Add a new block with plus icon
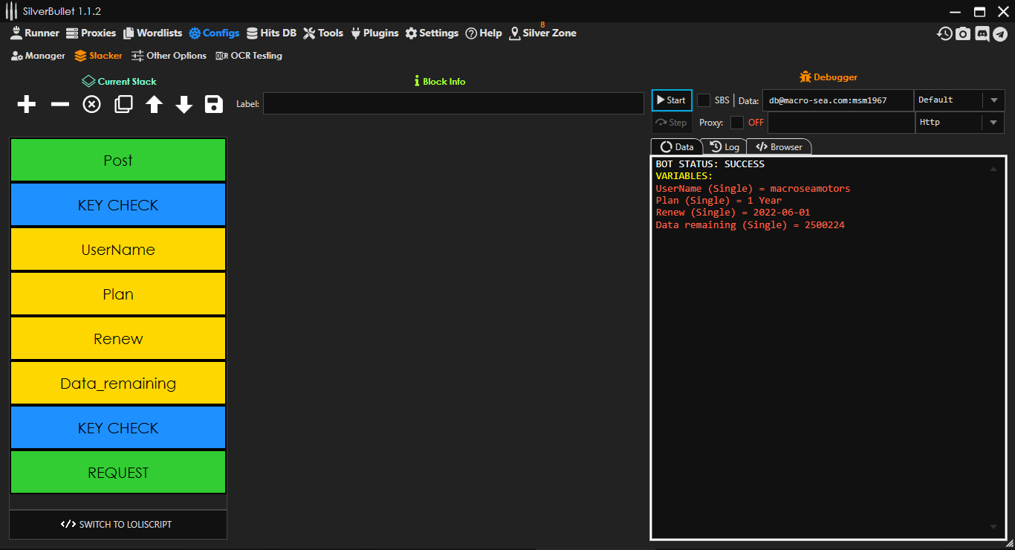 (27, 104)
